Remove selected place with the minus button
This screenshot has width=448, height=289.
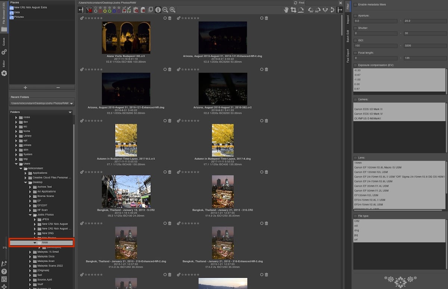point(59,87)
